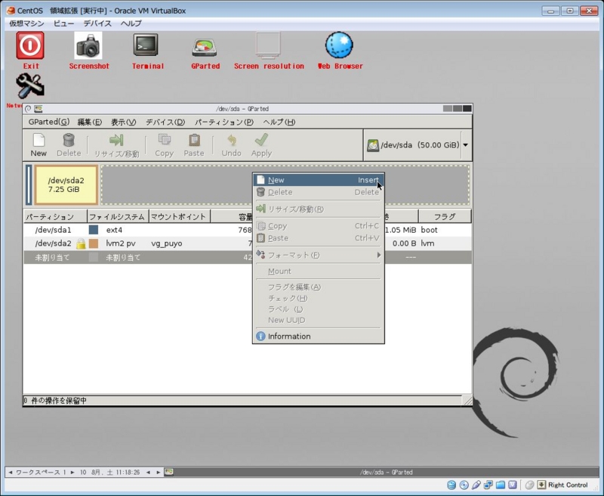Click the lvm2 pv file system cell
Viewport: 604px width, 496px height.
click(x=121, y=243)
